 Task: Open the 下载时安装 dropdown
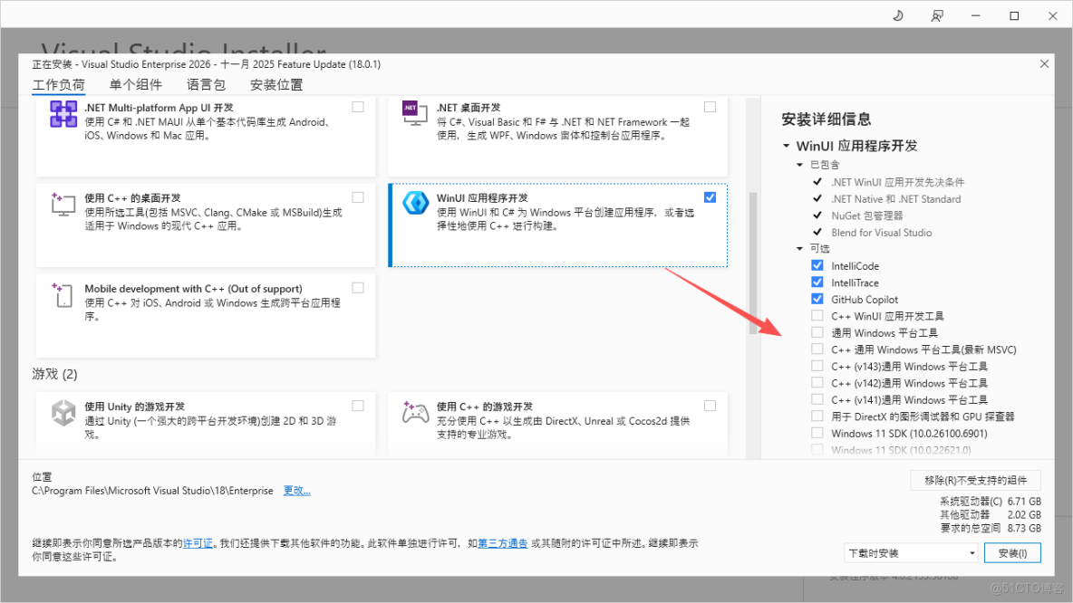click(910, 552)
